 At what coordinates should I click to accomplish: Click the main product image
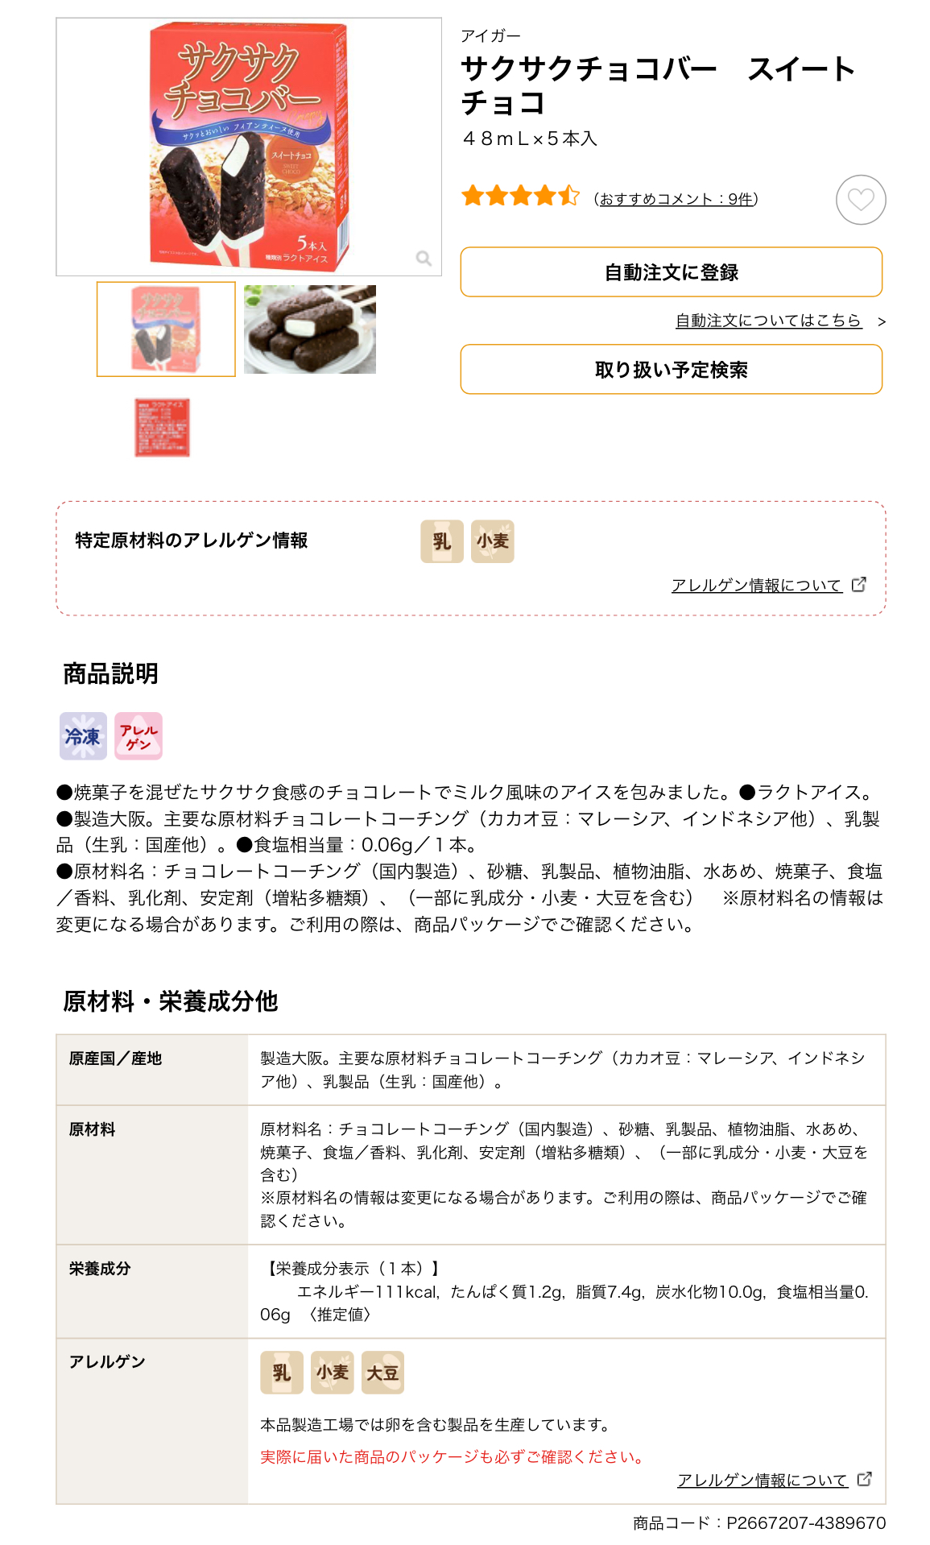pos(249,147)
